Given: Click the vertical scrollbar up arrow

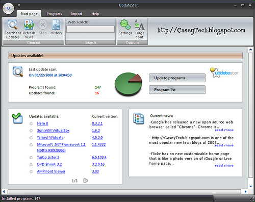Looking at the screenshot, I should pos(250,49).
